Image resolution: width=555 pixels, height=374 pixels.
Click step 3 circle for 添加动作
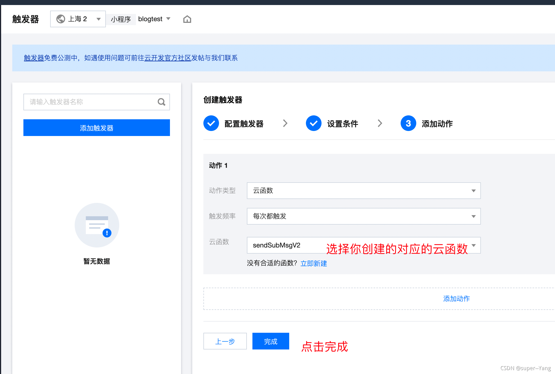point(408,123)
